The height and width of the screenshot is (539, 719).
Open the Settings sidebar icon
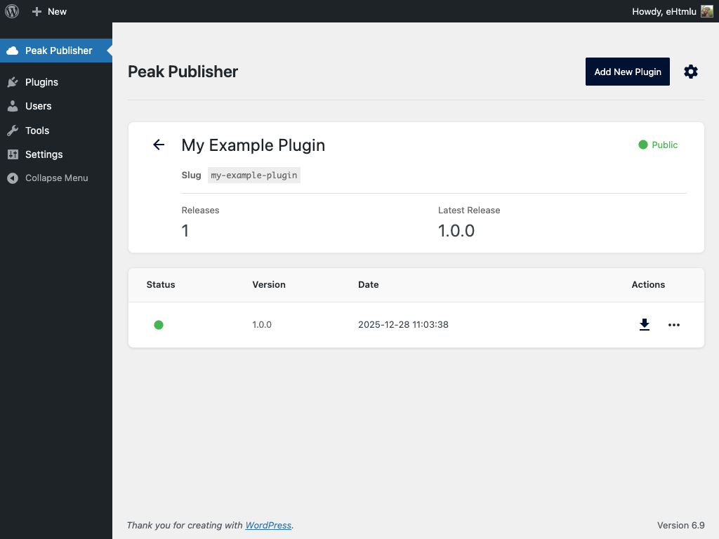13,154
